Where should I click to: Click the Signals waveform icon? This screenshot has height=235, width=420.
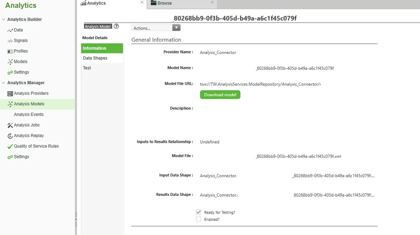pyautogui.click(x=10, y=41)
